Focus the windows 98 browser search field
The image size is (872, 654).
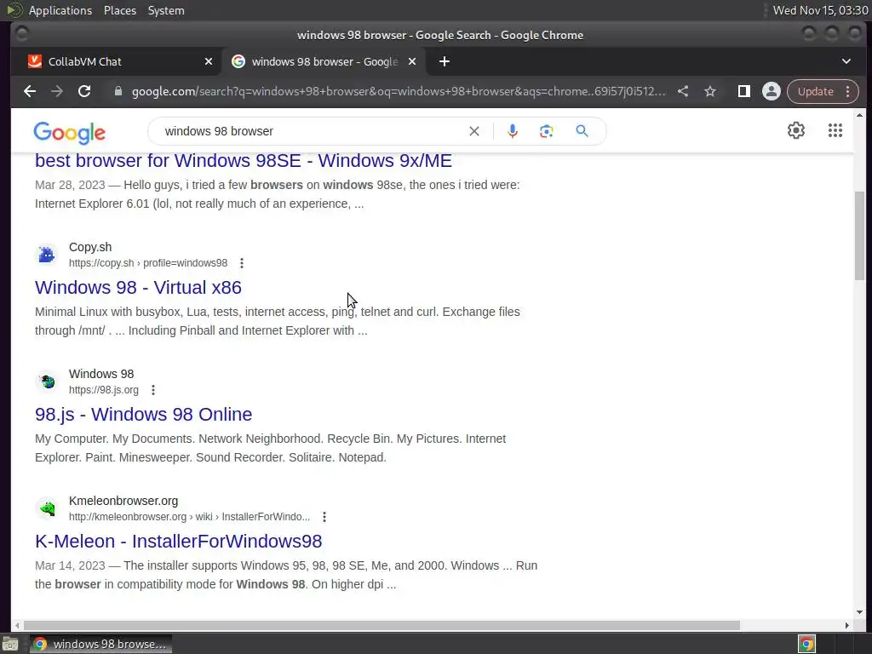pos(312,131)
